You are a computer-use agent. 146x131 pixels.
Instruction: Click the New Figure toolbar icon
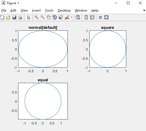pyautogui.click(x=2, y=17)
